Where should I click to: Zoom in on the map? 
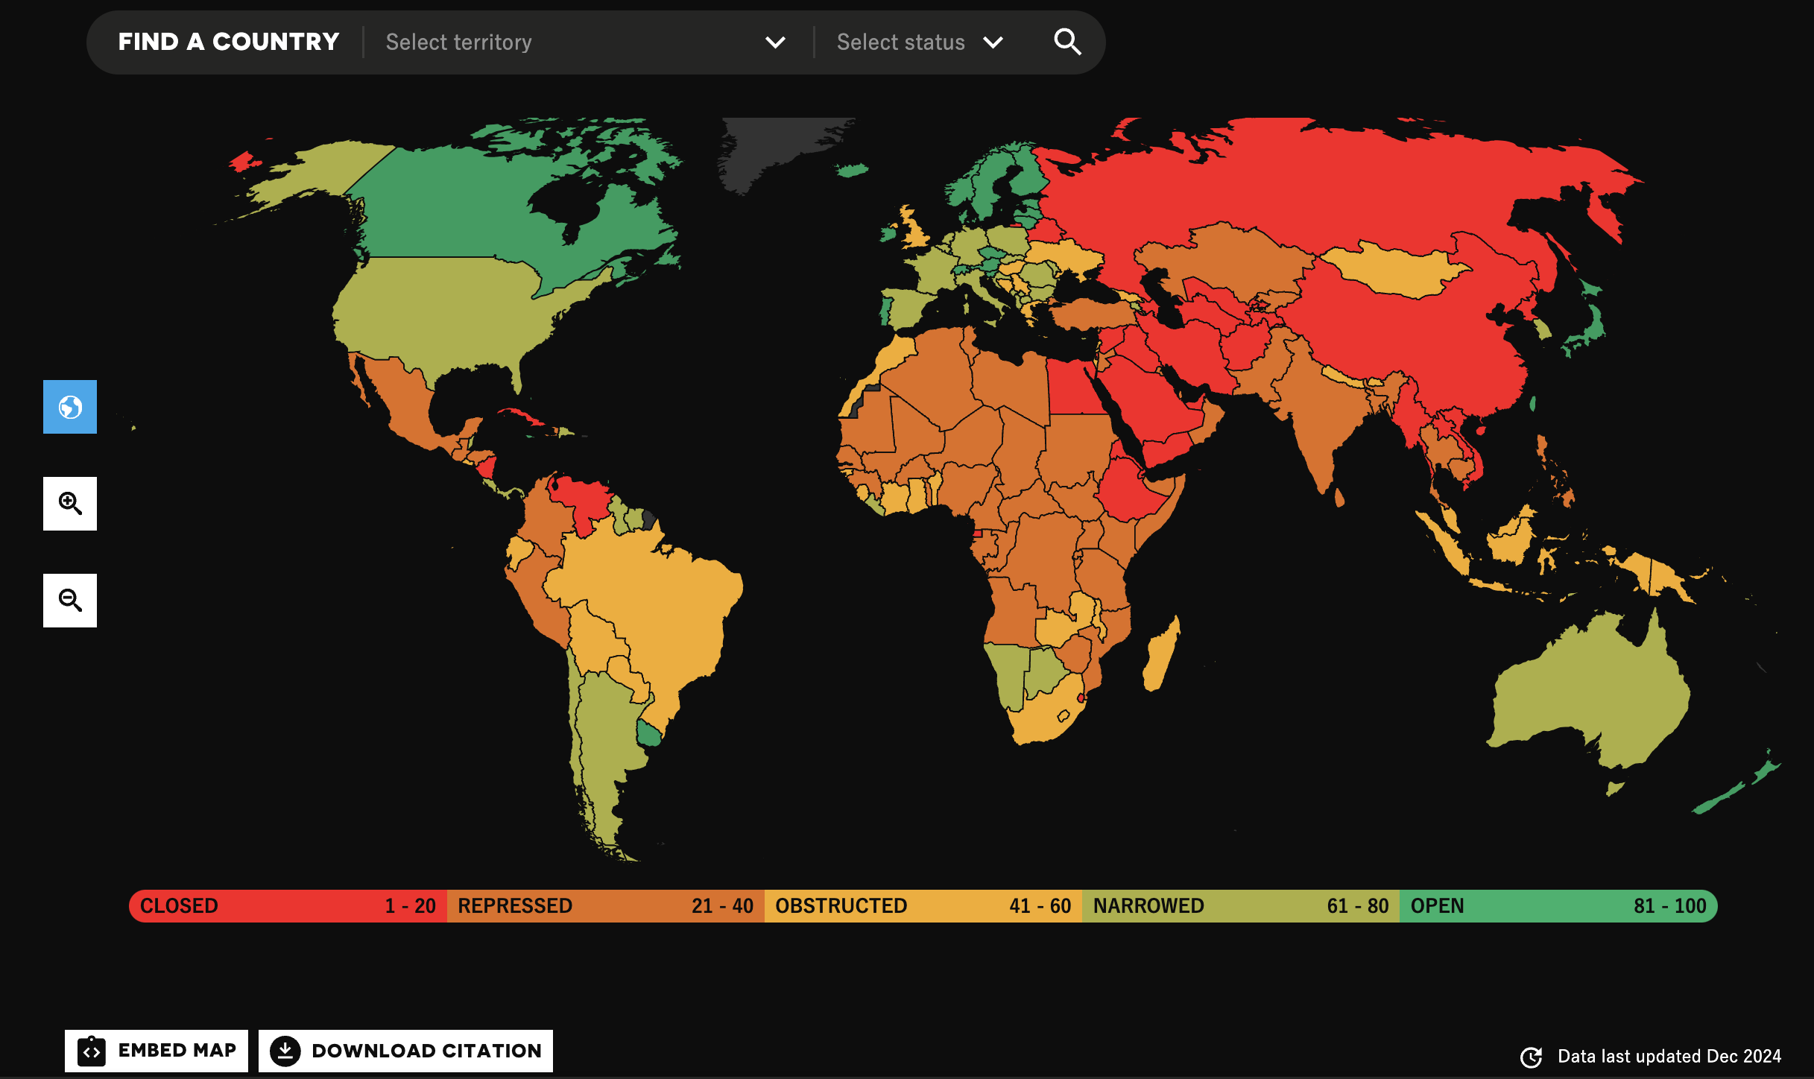tap(70, 504)
